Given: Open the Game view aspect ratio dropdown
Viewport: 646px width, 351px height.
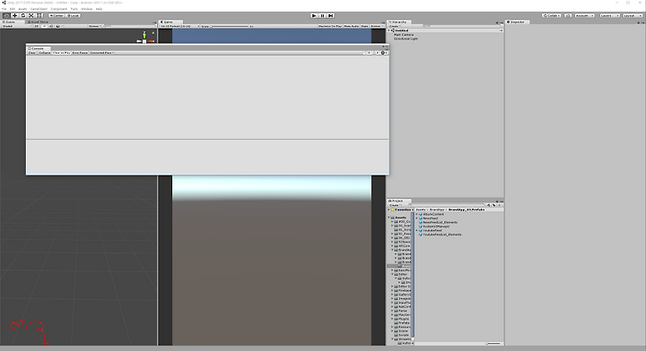Looking at the screenshot, I should tap(179, 26).
